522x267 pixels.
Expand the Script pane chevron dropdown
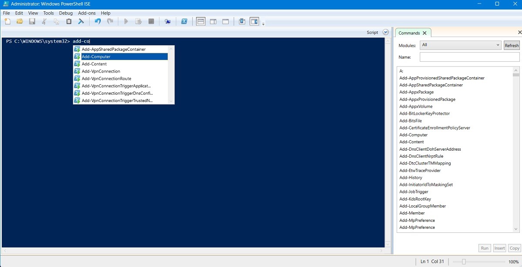tap(385, 32)
